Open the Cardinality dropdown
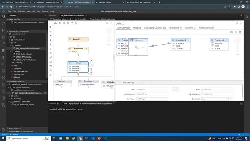This screenshot has width=250, height=141. click(x=215, y=99)
